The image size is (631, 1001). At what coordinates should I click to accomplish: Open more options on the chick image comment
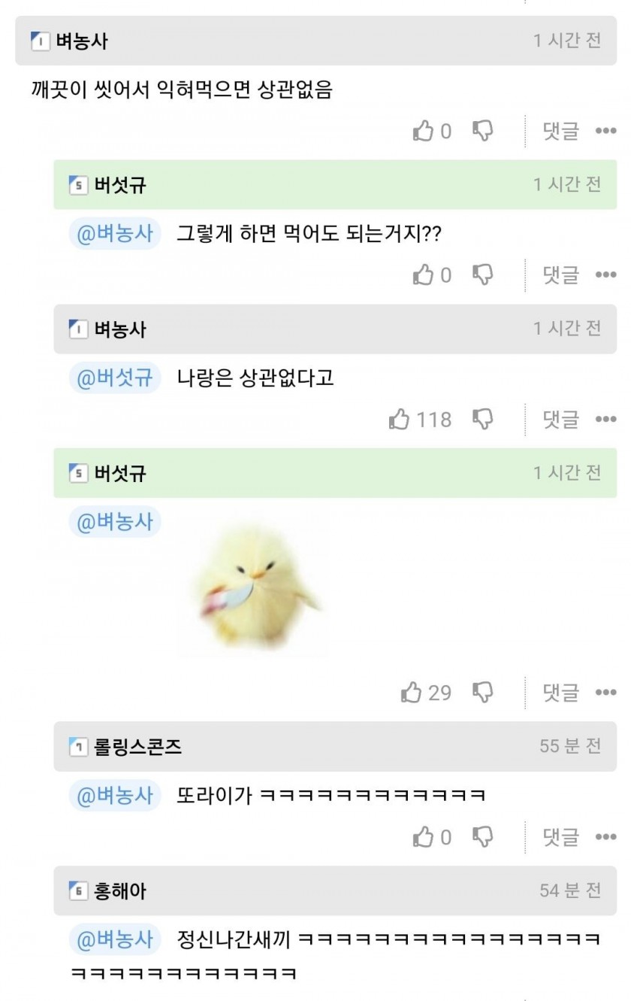pyautogui.click(x=605, y=693)
